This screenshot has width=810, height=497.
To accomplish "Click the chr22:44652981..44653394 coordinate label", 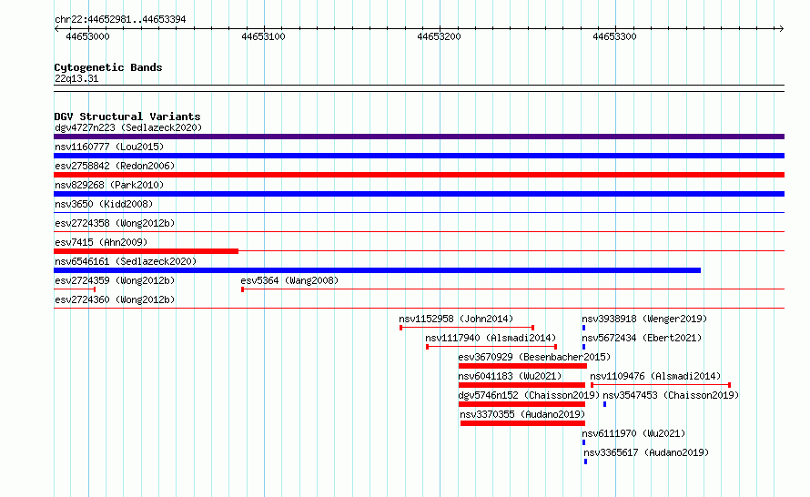I will tap(120, 20).
